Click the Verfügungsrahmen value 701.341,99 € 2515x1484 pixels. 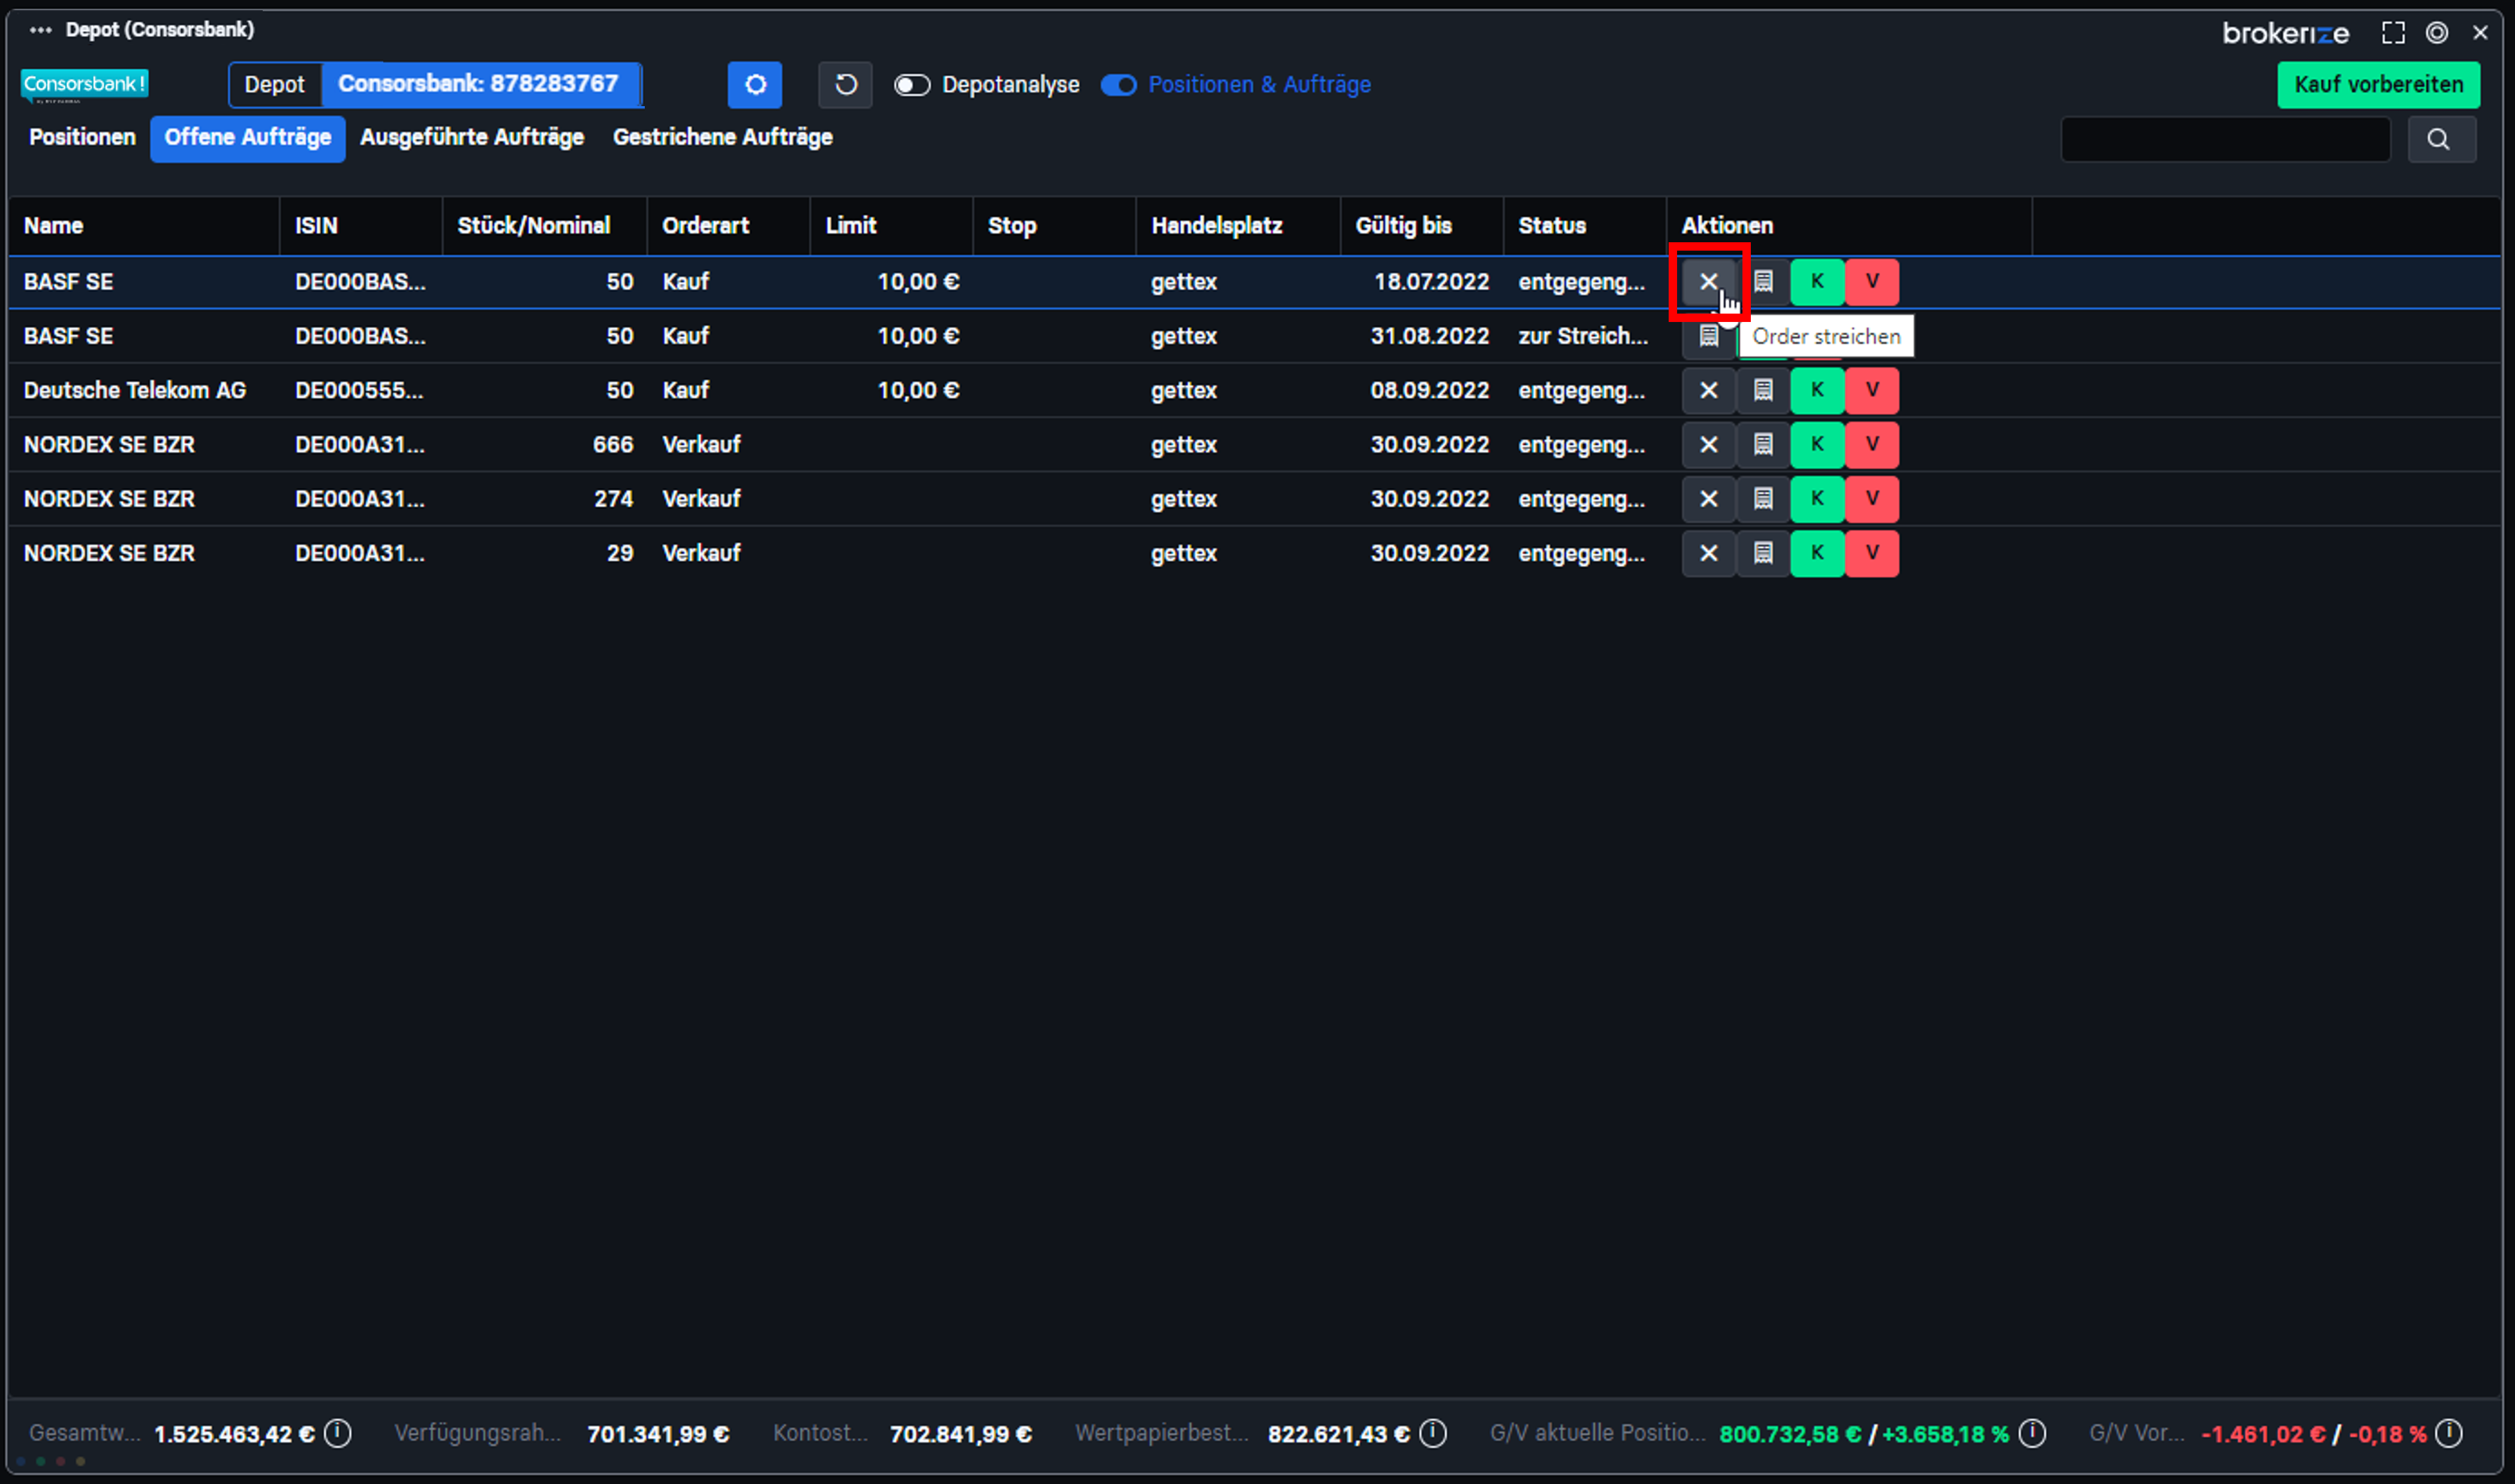[x=657, y=1434]
